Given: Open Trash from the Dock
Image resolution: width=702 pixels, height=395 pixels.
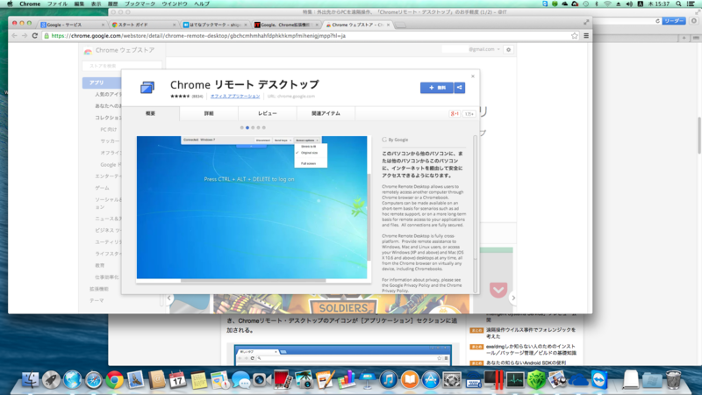Looking at the screenshot, I should (x=673, y=380).
